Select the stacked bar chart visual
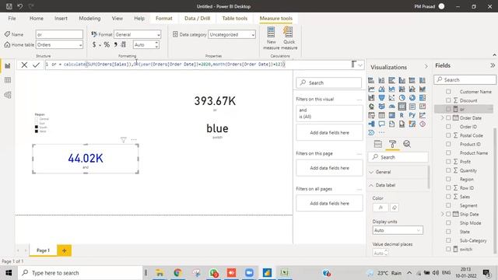 [x=371, y=80]
